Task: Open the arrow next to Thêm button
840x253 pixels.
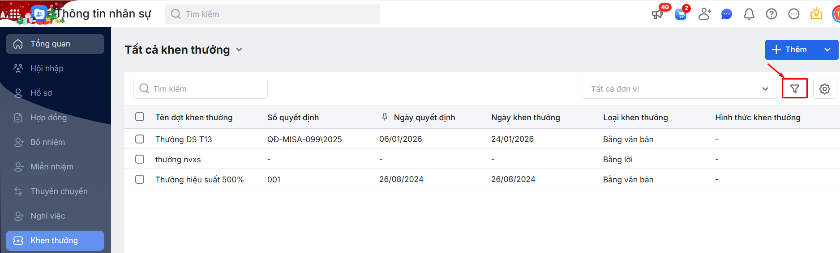Action: 827,50
